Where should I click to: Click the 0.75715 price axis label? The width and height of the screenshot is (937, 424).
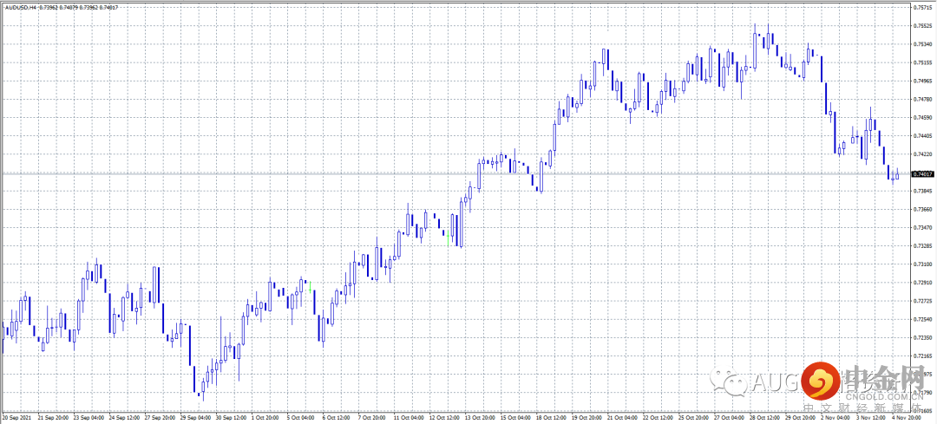(x=924, y=8)
